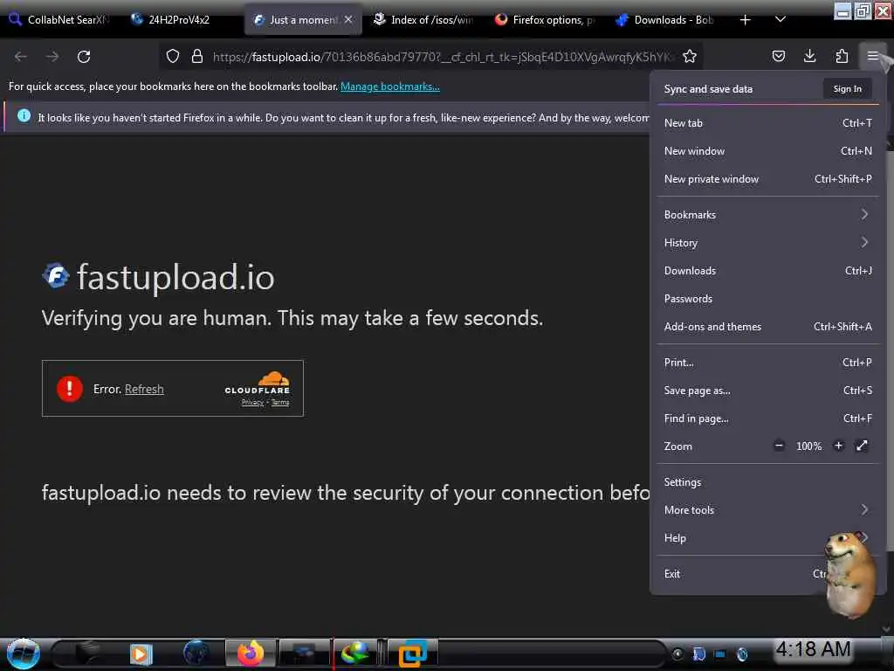Reload the page with the toolbar reload icon
Viewport: 894px width, 671px height.
[x=84, y=57]
